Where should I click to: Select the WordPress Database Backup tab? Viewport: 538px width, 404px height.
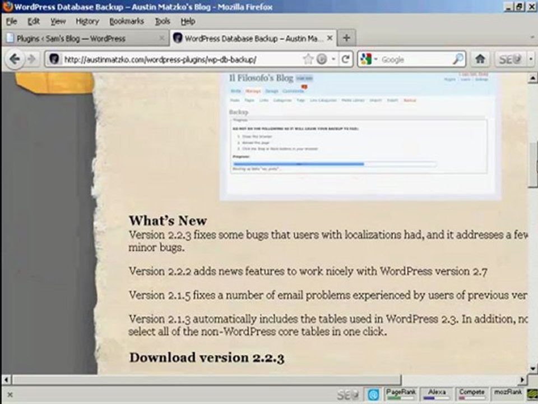(253, 38)
